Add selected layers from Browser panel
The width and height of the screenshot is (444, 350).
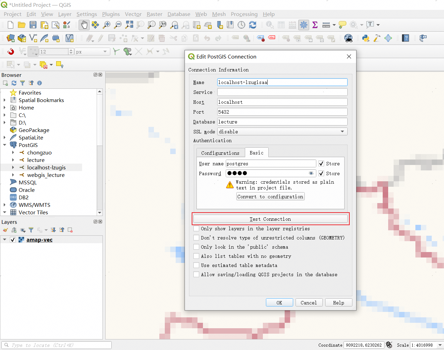[5, 83]
